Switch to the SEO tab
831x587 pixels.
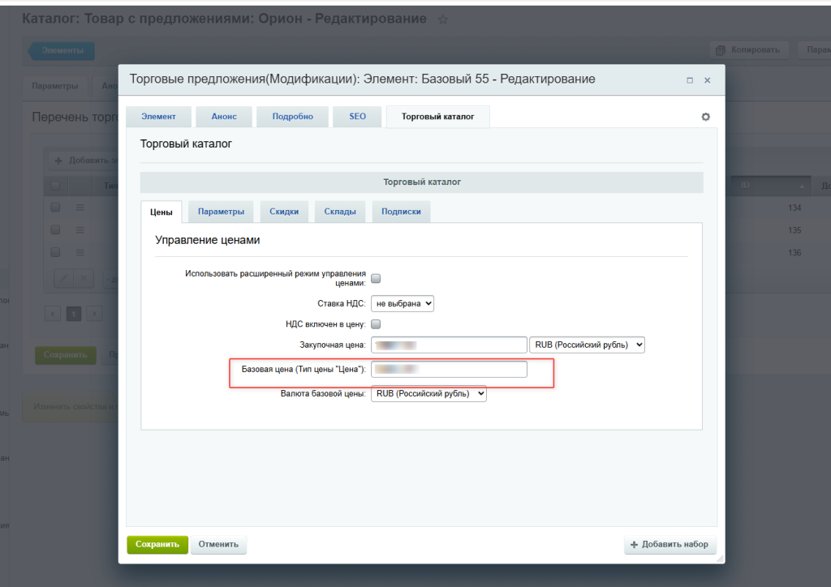(x=357, y=117)
